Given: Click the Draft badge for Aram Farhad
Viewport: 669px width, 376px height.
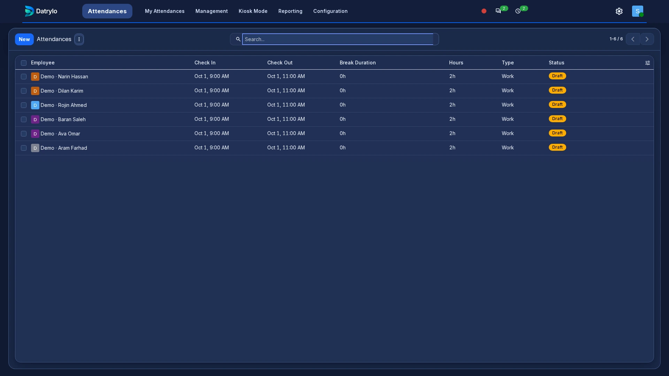Looking at the screenshot, I should coord(557,147).
